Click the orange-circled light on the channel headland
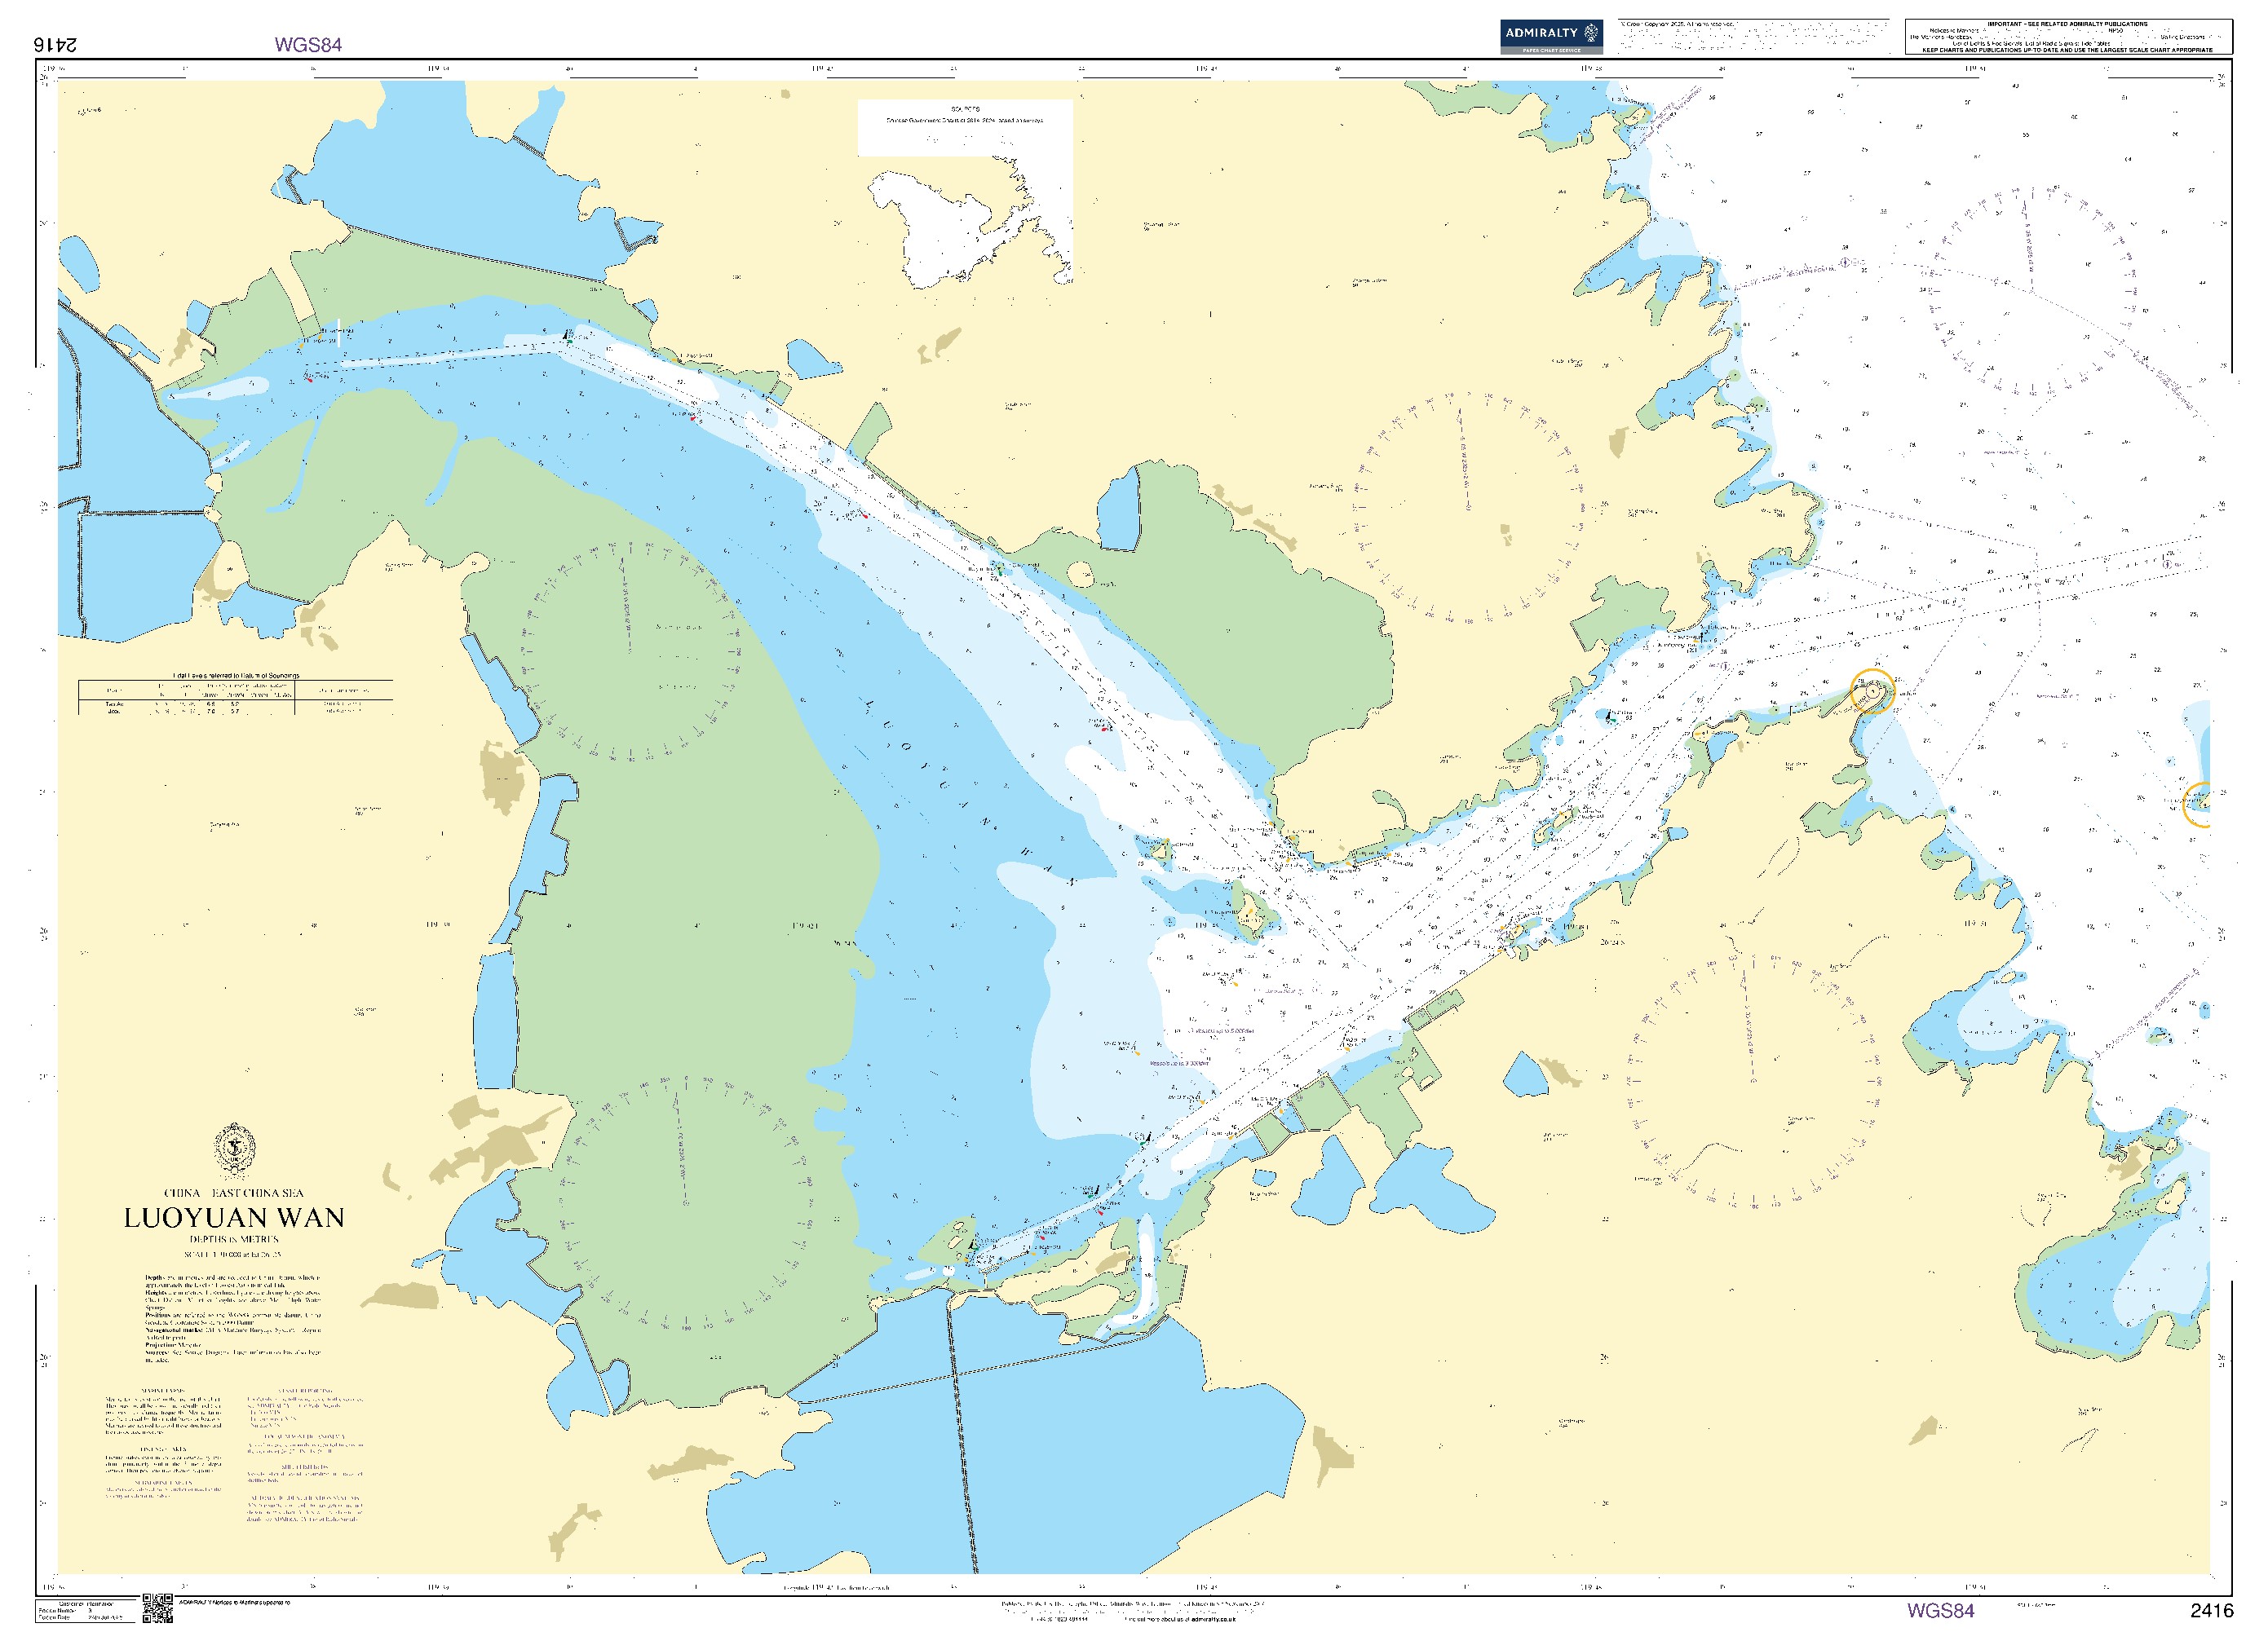This screenshot has height=1632, width=2268. click(x=1872, y=691)
